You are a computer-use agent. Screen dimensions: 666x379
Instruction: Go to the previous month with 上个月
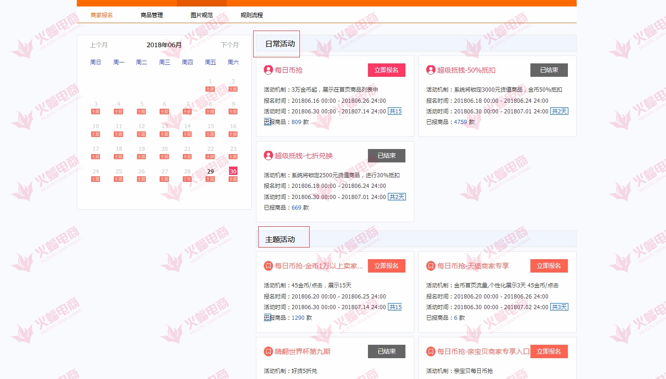coord(99,45)
